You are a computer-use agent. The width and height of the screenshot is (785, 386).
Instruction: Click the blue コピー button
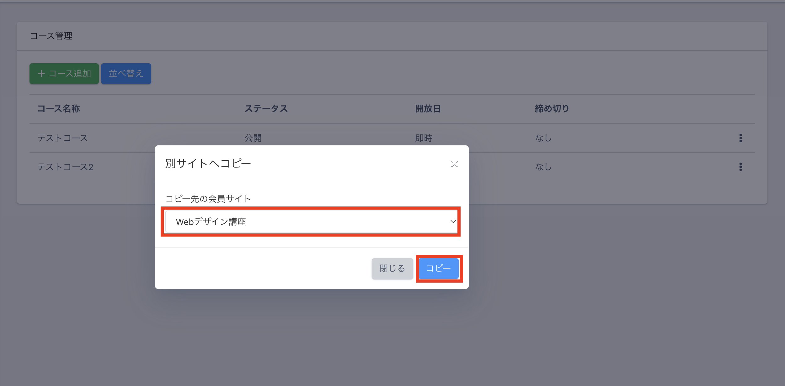(x=439, y=269)
